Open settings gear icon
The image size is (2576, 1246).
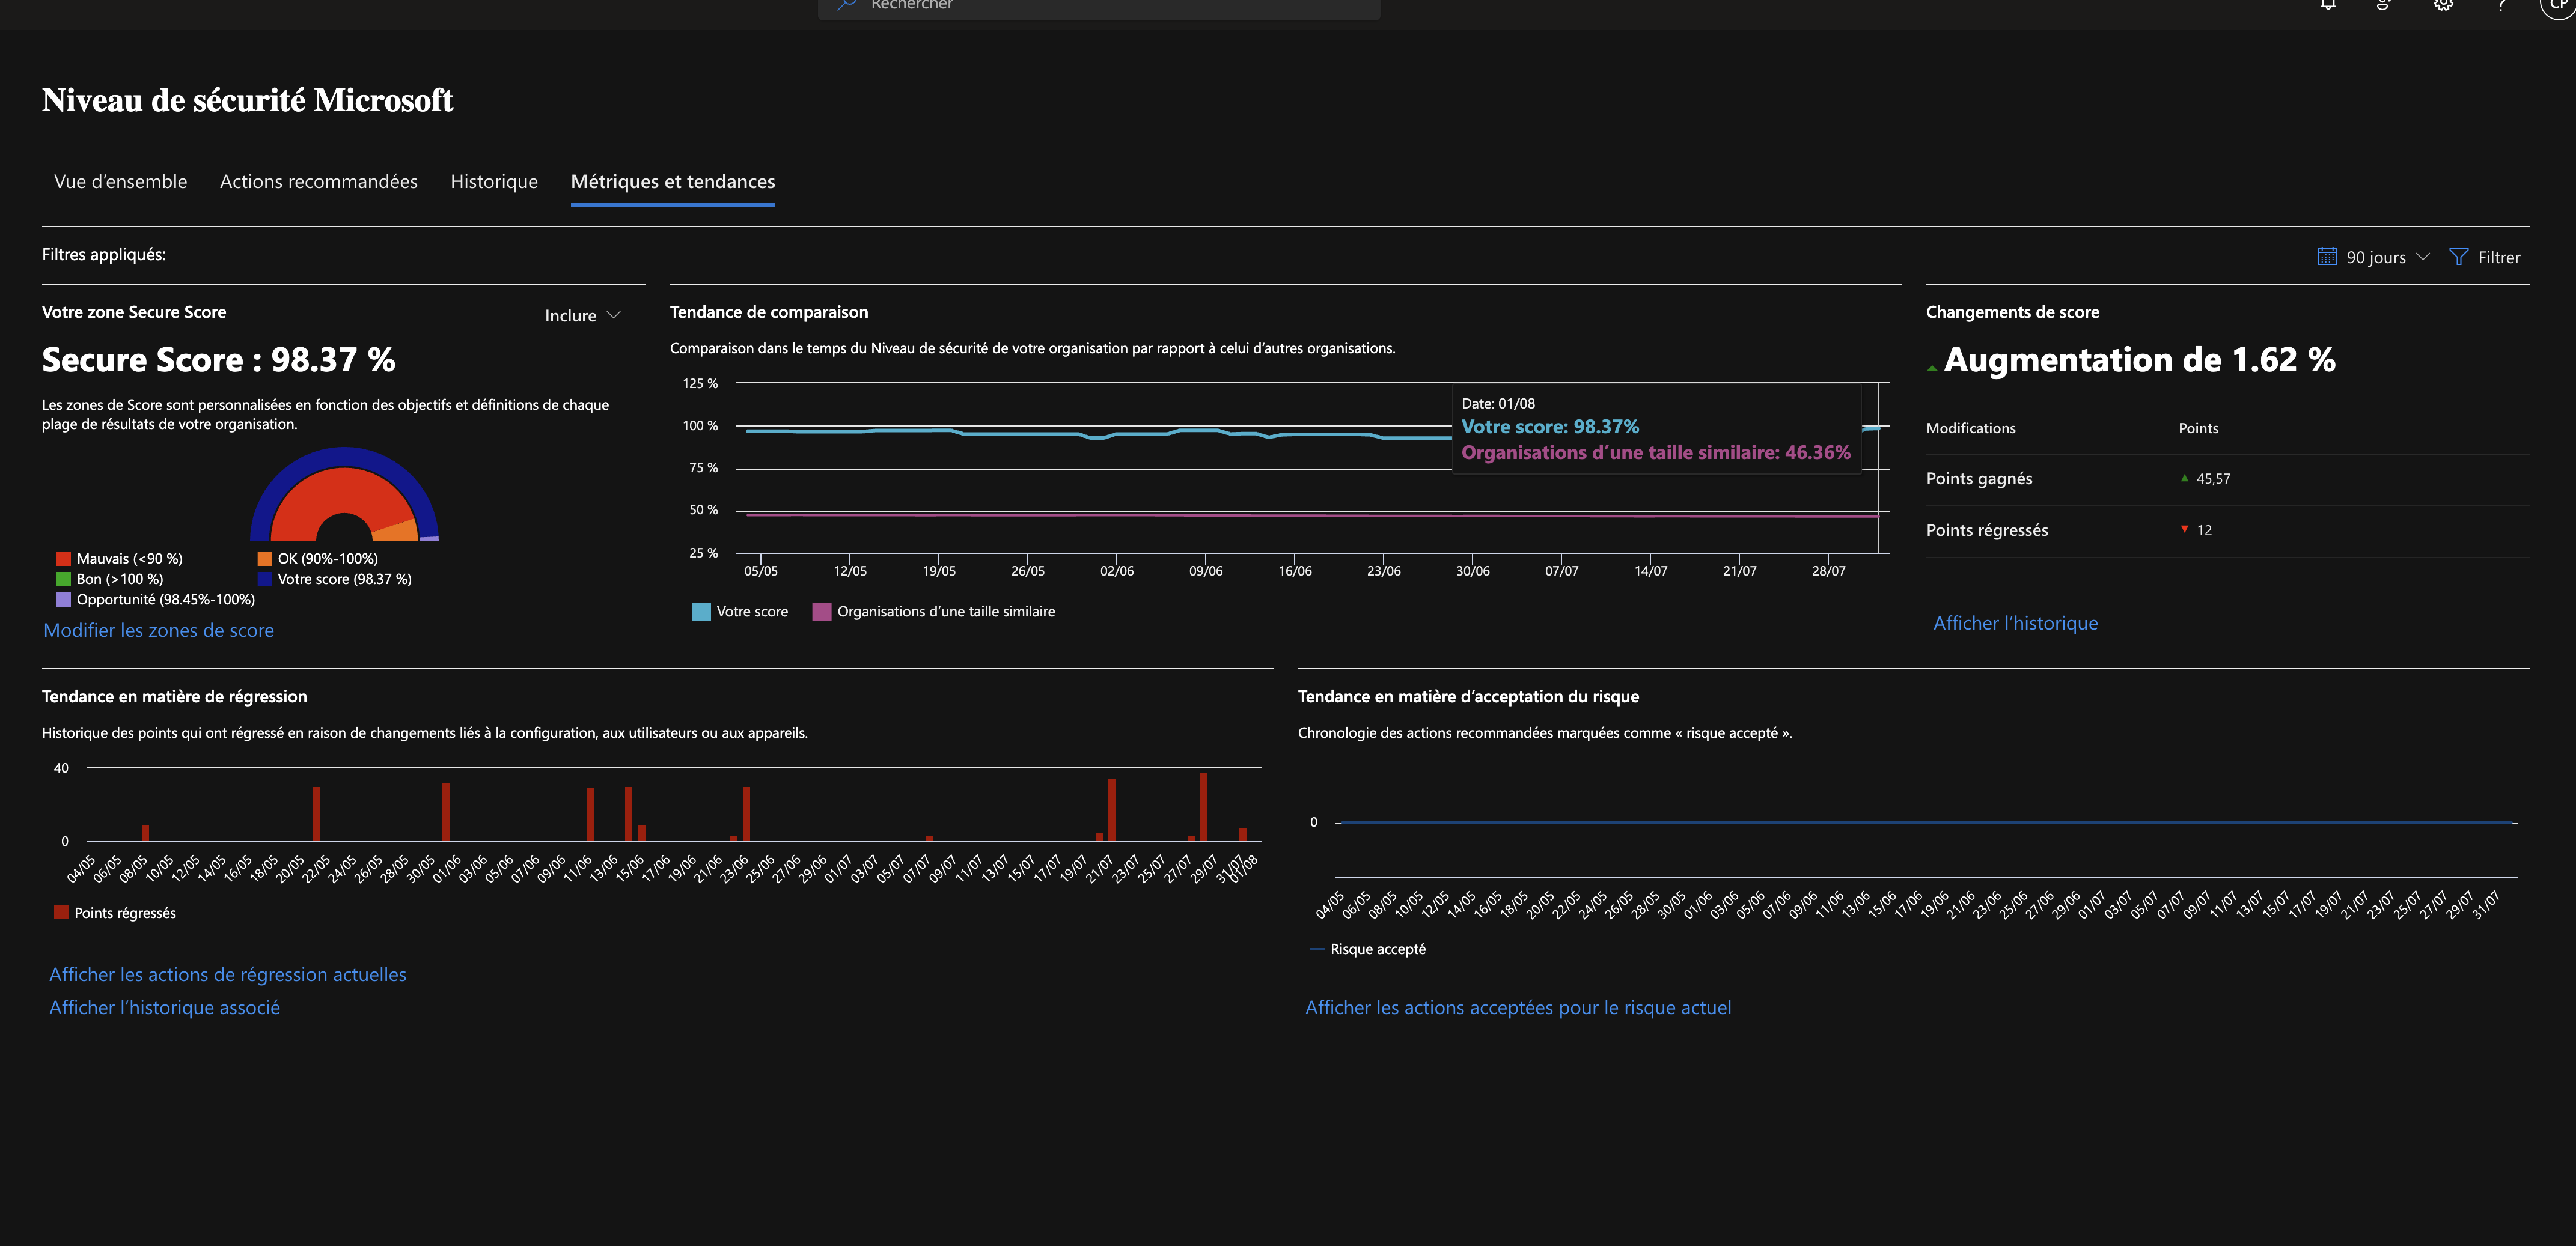pyautogui.click(x=2443, y=4)
